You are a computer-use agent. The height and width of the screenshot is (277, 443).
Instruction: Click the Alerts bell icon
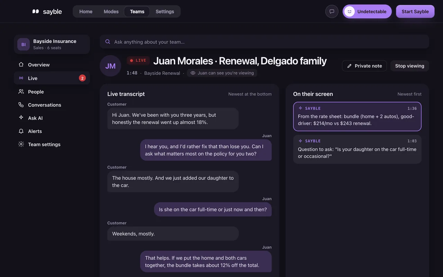[21, 131]
